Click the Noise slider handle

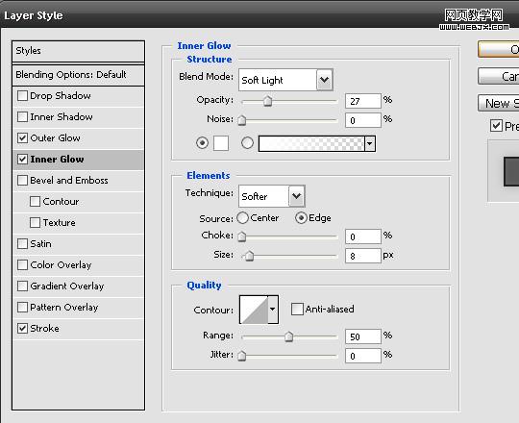tap(242, 120)
